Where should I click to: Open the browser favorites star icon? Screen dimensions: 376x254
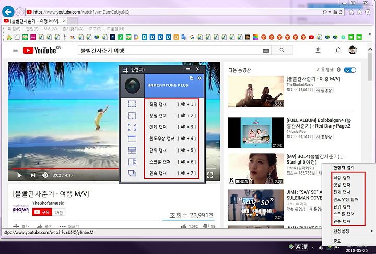click(x=359, y=12)
